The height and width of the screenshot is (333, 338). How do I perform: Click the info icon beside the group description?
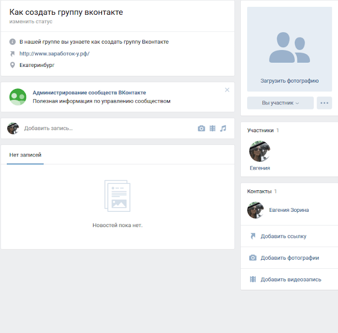coord(13,42)
